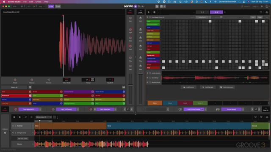This screenshot has height=152, width=271.
Task: Select the green Clap pad
Action: [x=47, y=95]
